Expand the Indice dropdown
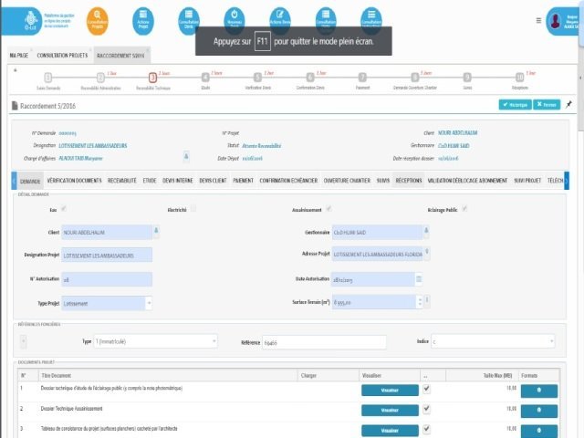Image resolution: width=584 pixels, height=438 pixels. [x=550, y=341]
